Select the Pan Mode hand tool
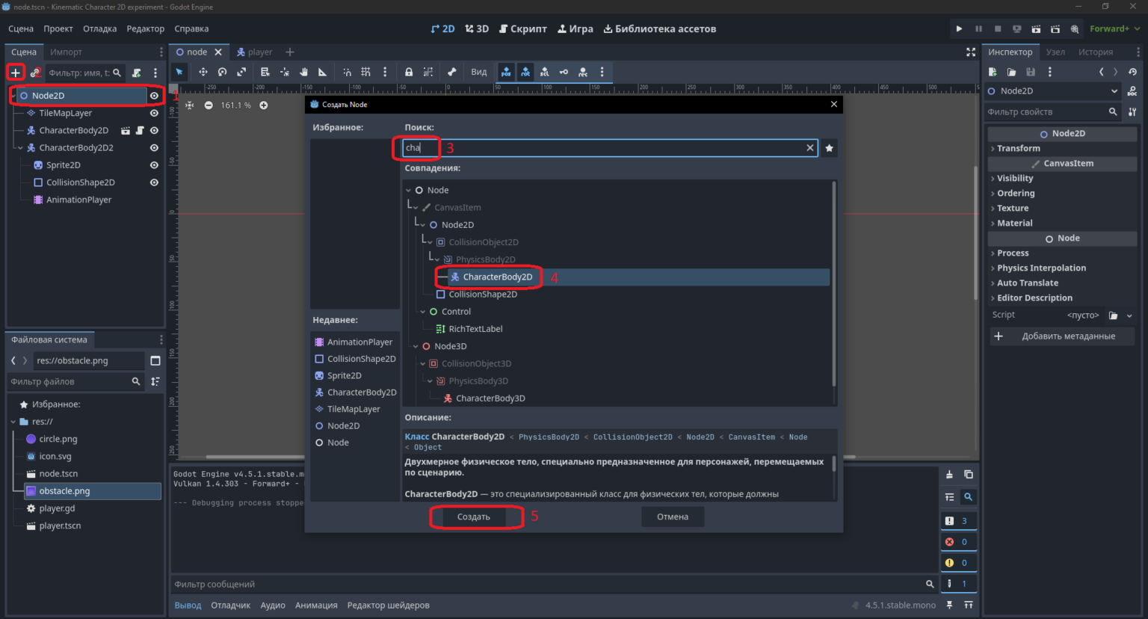 [303, 72]
